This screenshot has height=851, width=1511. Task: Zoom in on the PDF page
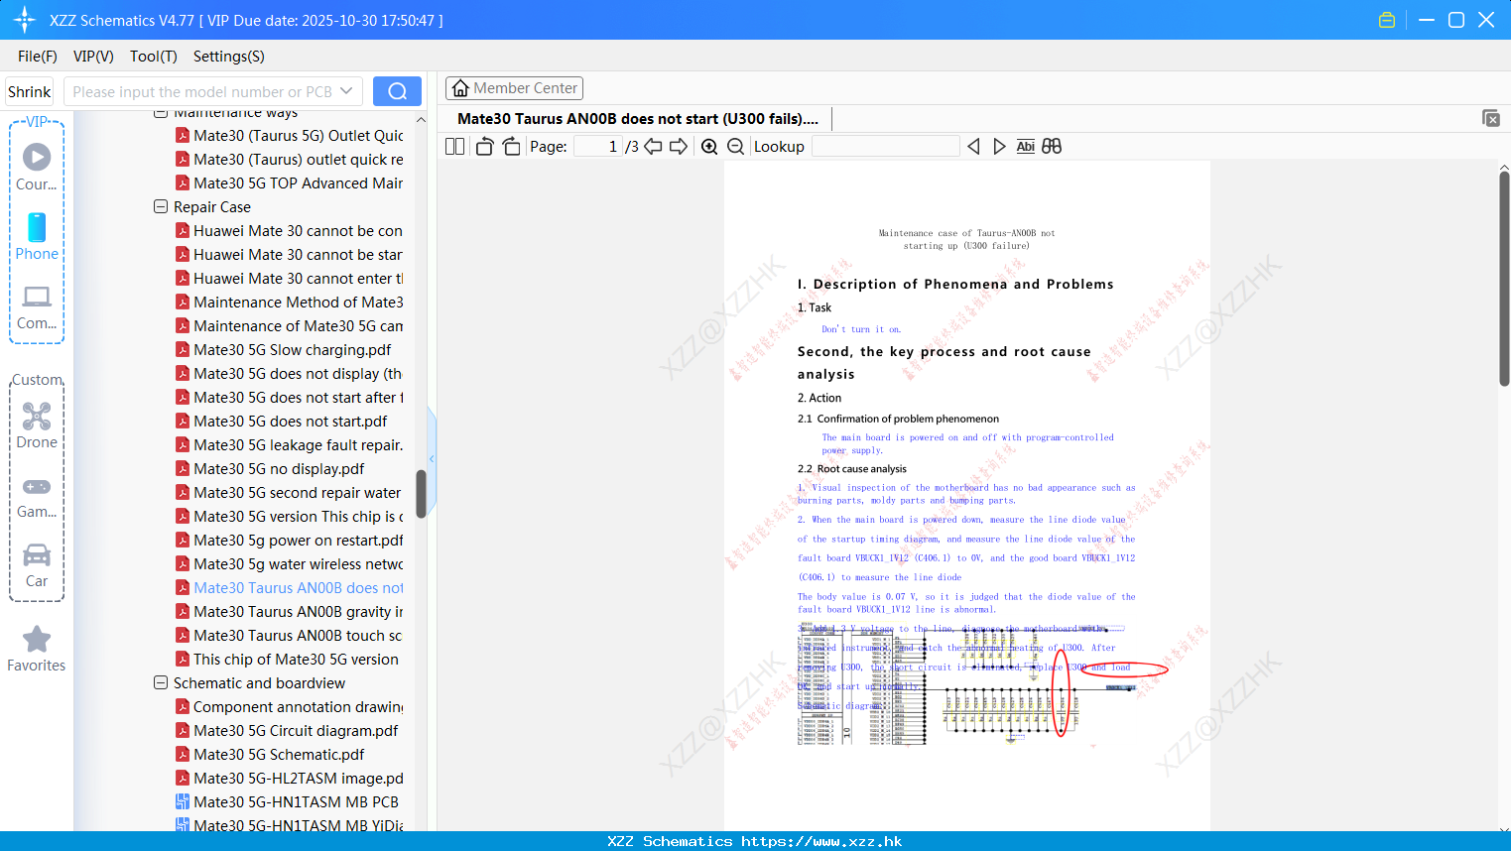point(709,147)
